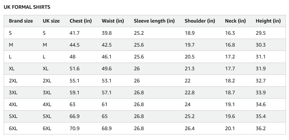Click the Sleeve length (in) header
The height and width of the screenshot is (140, 289).
click(x=154, y=21)
